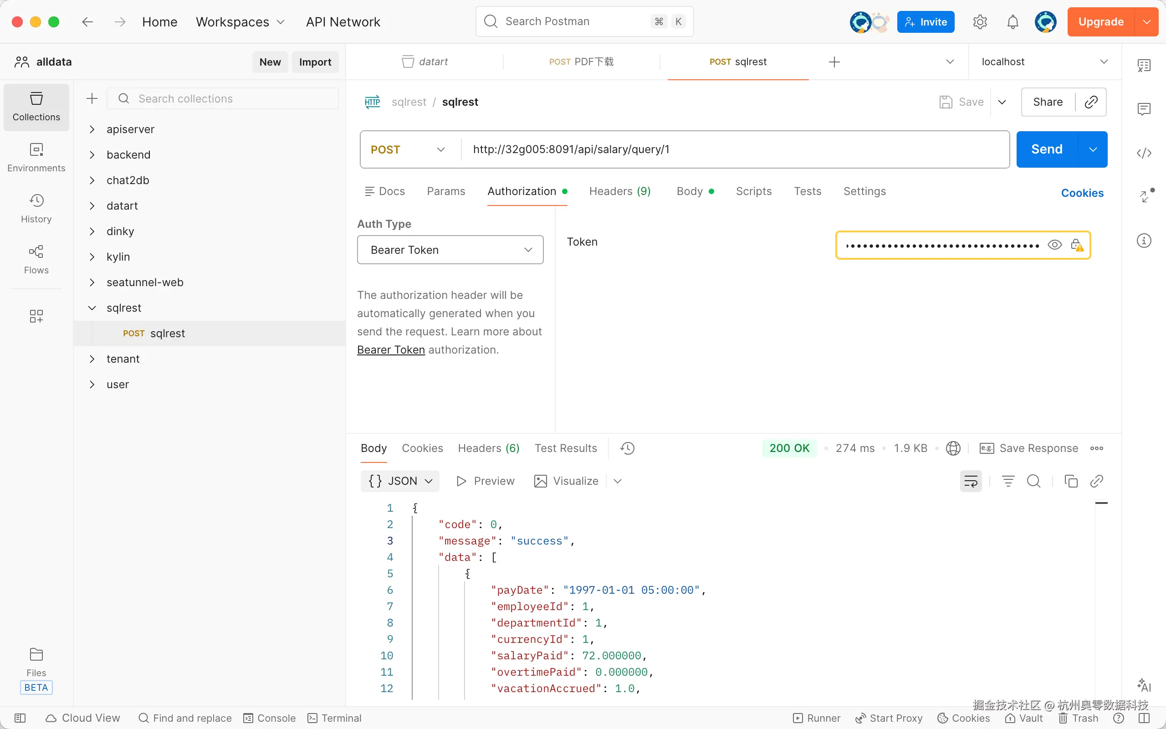Open the Bearer Token documentation link
This screenshot has height=729, width=1166.
click(x=391, y=350)
